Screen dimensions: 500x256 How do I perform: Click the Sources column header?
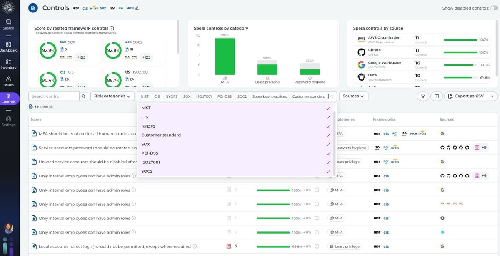tap(447, 119)
